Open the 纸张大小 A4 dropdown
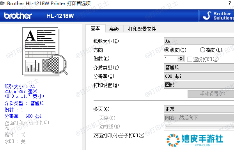Viewport: 234px width, 150px height. 199,41
